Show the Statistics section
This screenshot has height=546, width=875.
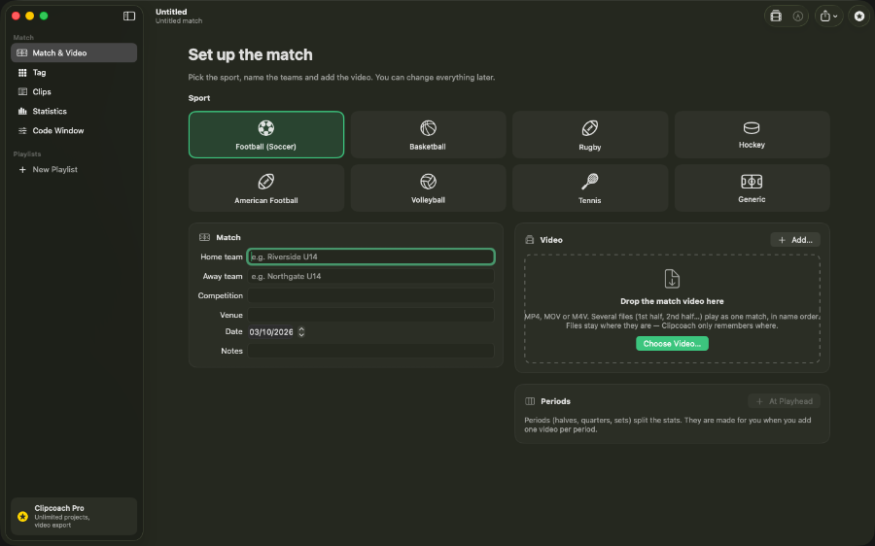pos(74,111)
